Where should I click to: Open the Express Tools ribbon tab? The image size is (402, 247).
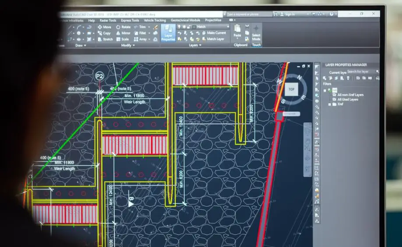[130, 20]
